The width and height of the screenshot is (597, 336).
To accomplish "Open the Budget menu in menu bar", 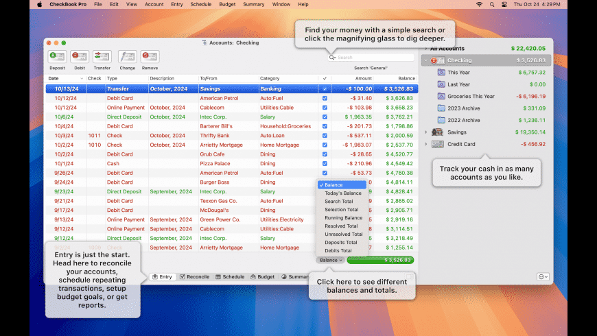I will point(227,5).
